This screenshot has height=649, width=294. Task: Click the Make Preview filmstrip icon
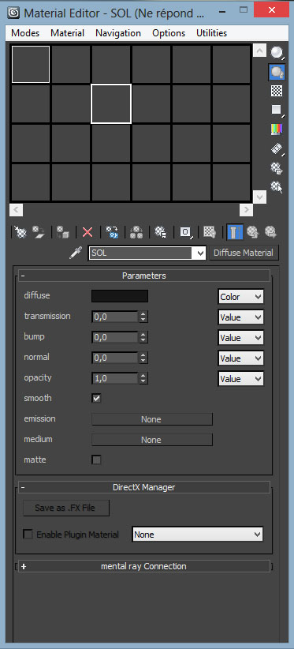point(277,148)
